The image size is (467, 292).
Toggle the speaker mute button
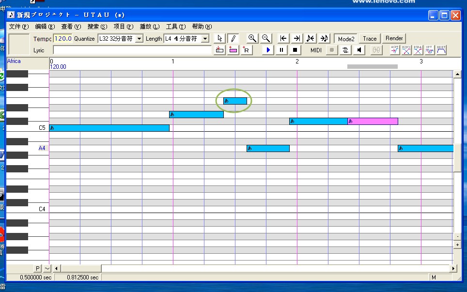[359, 50]
